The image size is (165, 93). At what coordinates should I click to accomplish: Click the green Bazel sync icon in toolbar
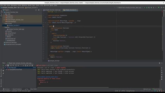click(x=159, y=7)
